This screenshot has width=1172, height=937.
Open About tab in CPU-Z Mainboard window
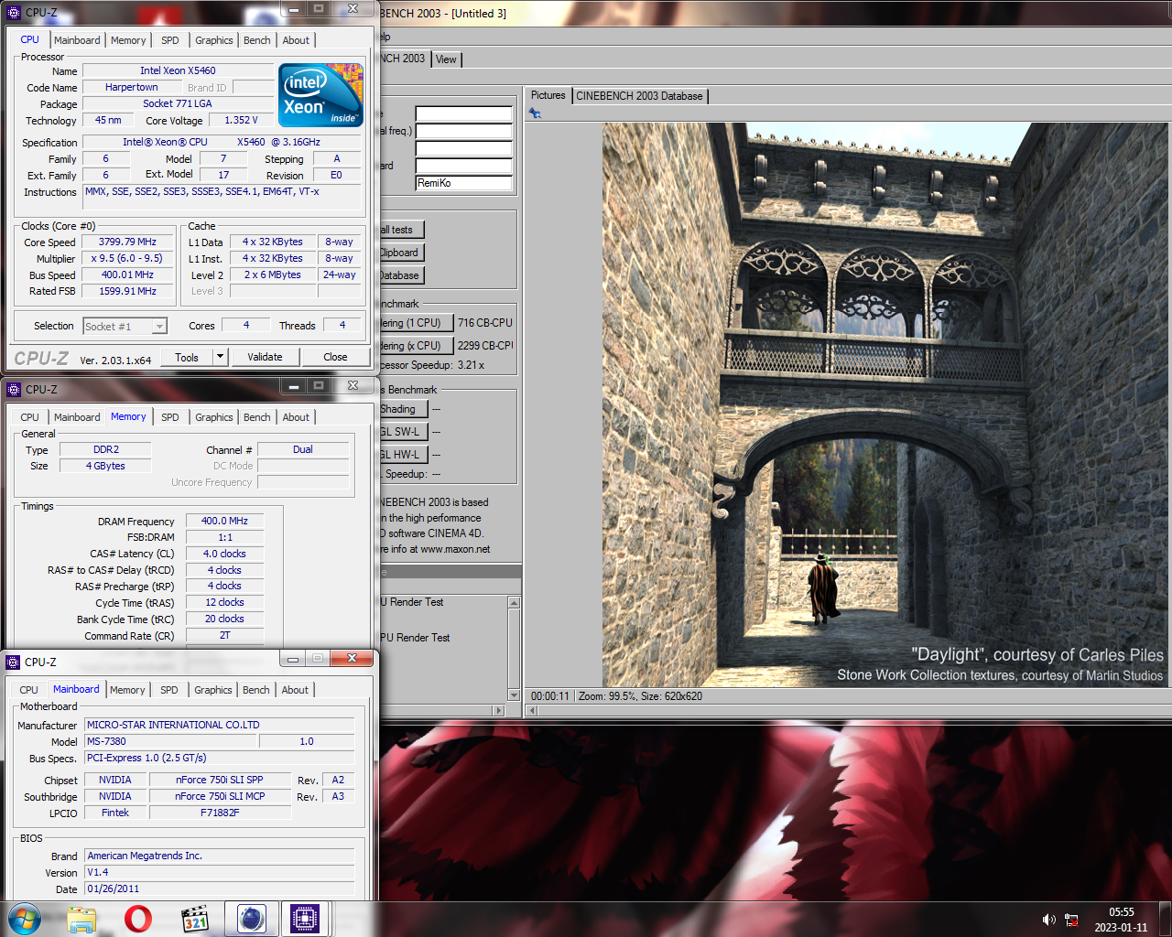[x=295, y=690]
